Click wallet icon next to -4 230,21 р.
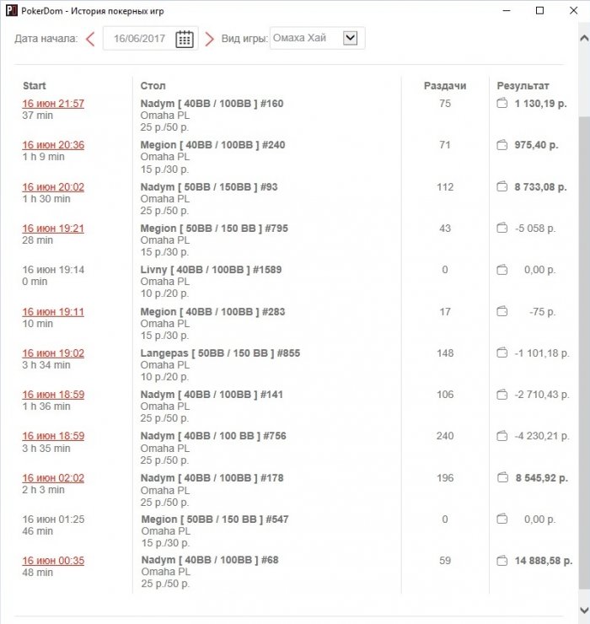 pos(502,436)
